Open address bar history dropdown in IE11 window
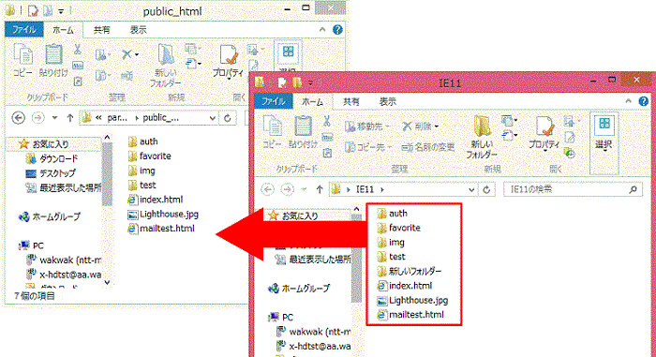This screenshot has height=357, width=656. (x=471, y=189)
